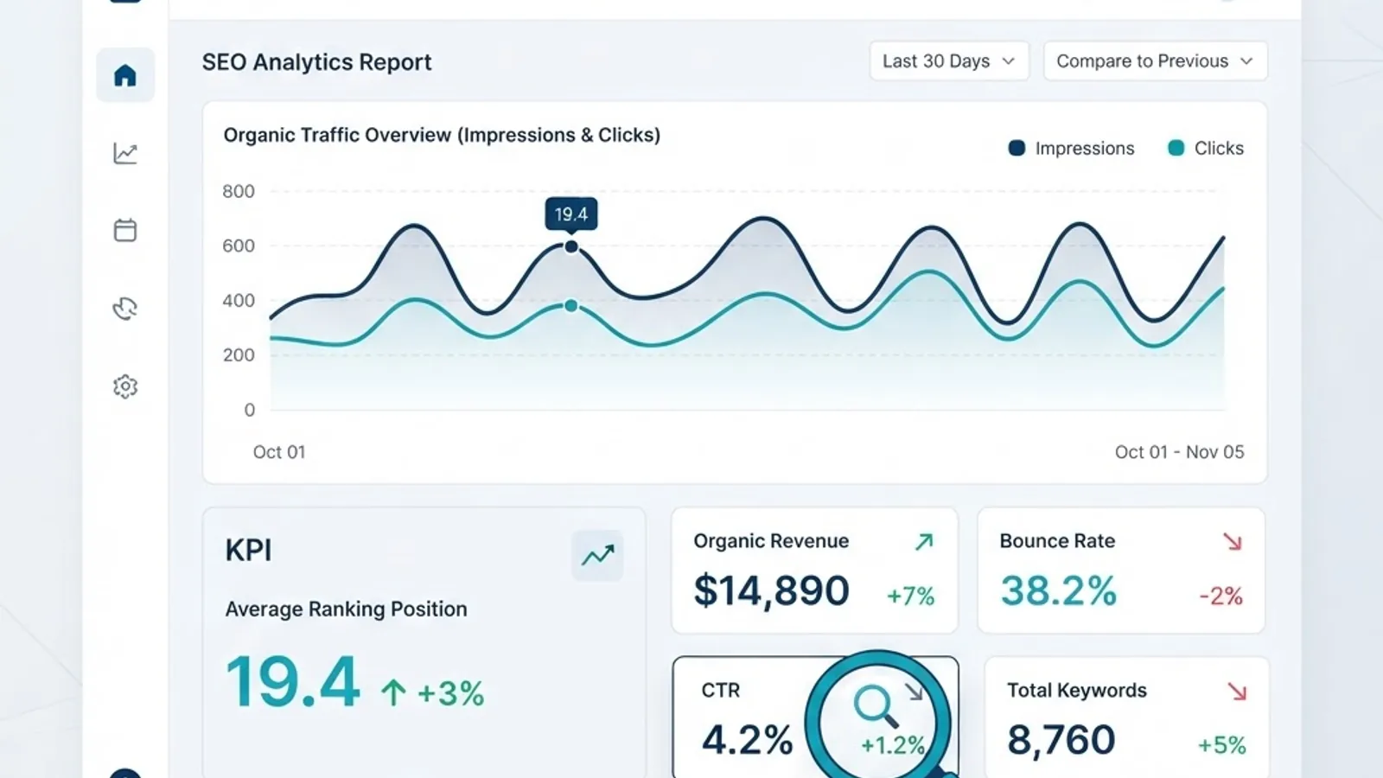Click the 600 y-axis label
This screenshot has height=778, width=1383.
[x=239, y=246]
